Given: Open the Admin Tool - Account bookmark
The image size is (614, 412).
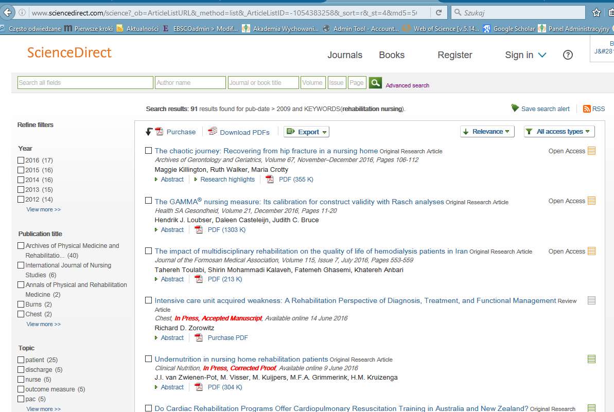Looking at the screenshot, I should pos(361,29).
